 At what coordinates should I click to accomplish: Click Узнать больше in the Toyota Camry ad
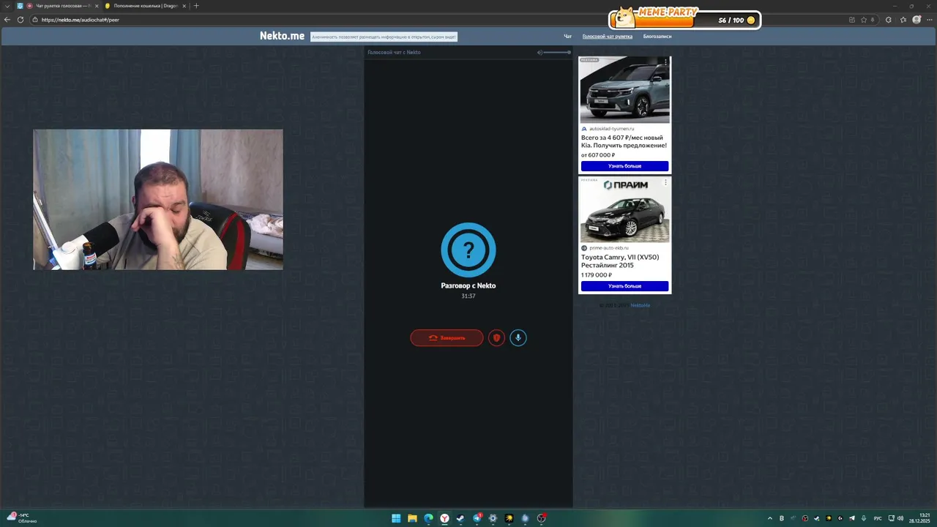click(x=624, y=286)
